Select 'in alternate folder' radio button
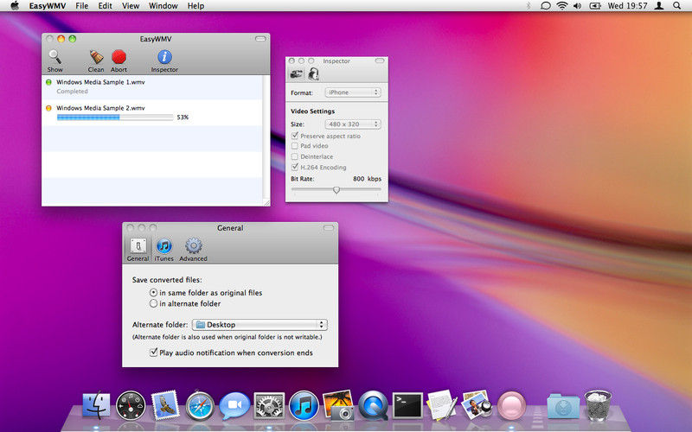This screenshot has width=692, height=432. click(x=154, y=303)
